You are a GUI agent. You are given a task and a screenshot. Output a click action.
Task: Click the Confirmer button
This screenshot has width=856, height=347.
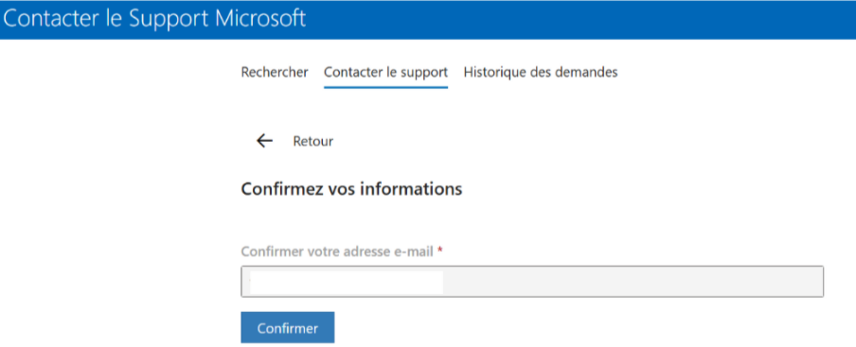(288, 328)
